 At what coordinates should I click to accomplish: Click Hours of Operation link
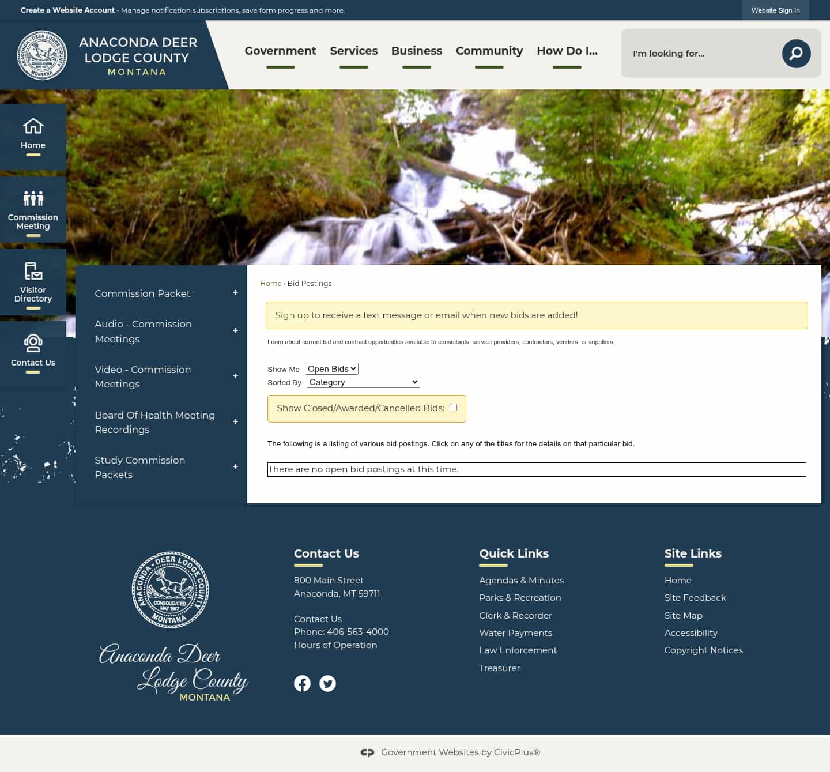(335, 645)
